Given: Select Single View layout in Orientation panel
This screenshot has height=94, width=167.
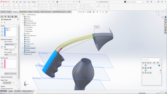Looking at the screenshot, I should 143,73.
